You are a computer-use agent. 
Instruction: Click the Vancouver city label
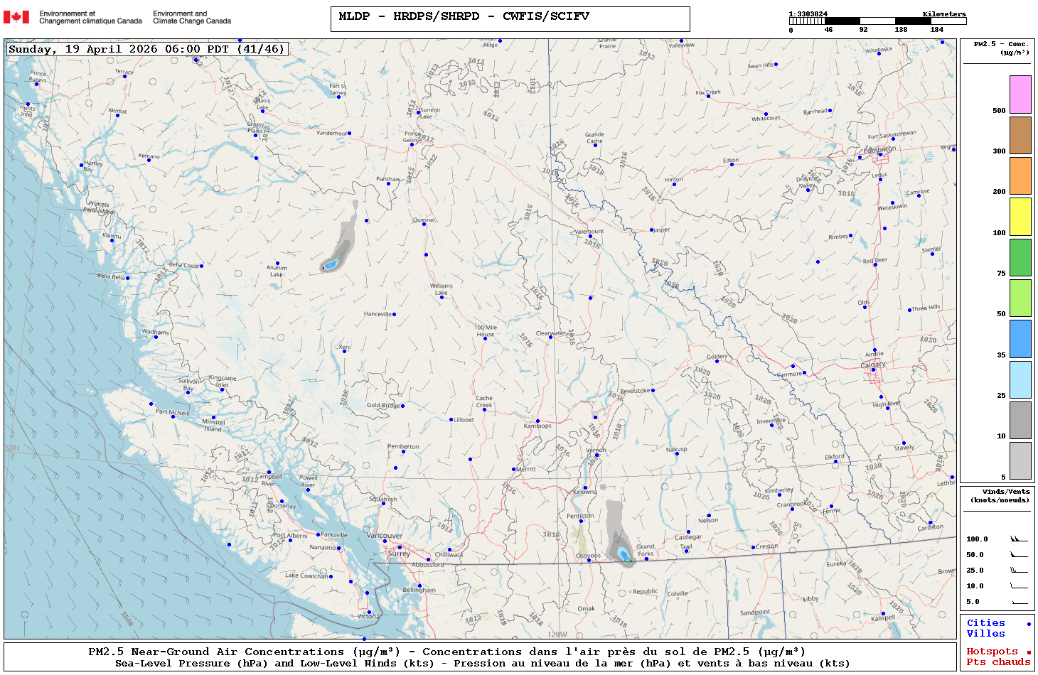385,536
